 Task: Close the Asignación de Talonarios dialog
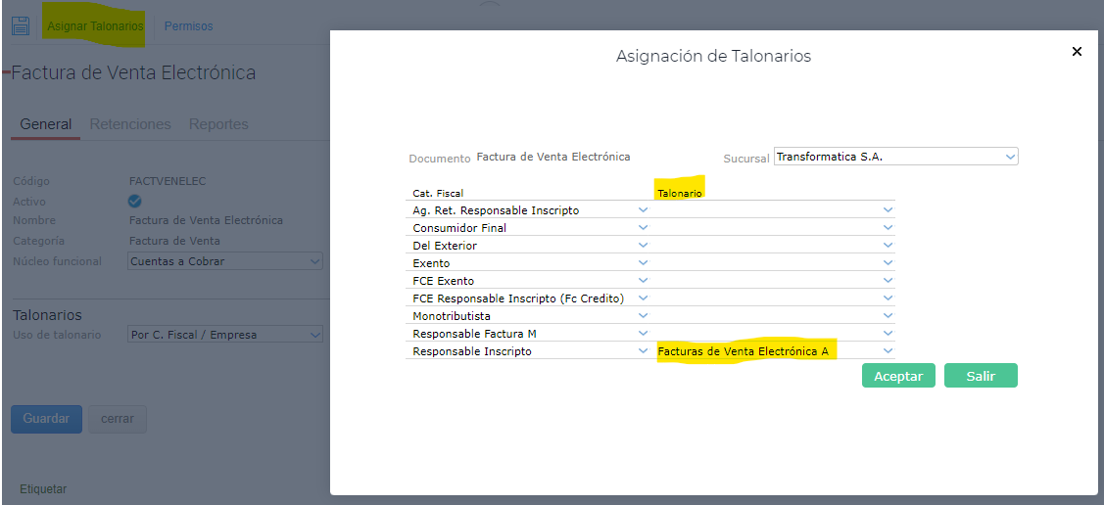point(1076,51)
